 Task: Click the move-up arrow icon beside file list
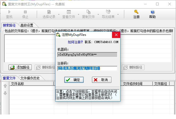5,86
